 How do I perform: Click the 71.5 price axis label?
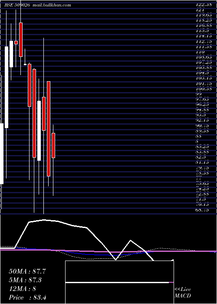[201, 199]
